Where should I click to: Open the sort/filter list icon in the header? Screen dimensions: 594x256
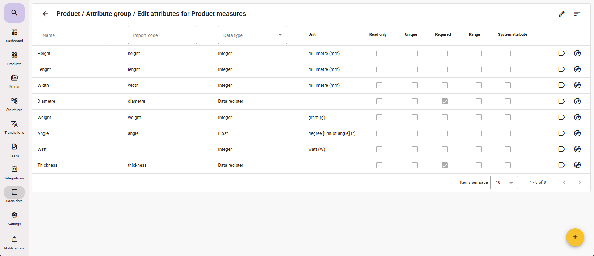577,14
